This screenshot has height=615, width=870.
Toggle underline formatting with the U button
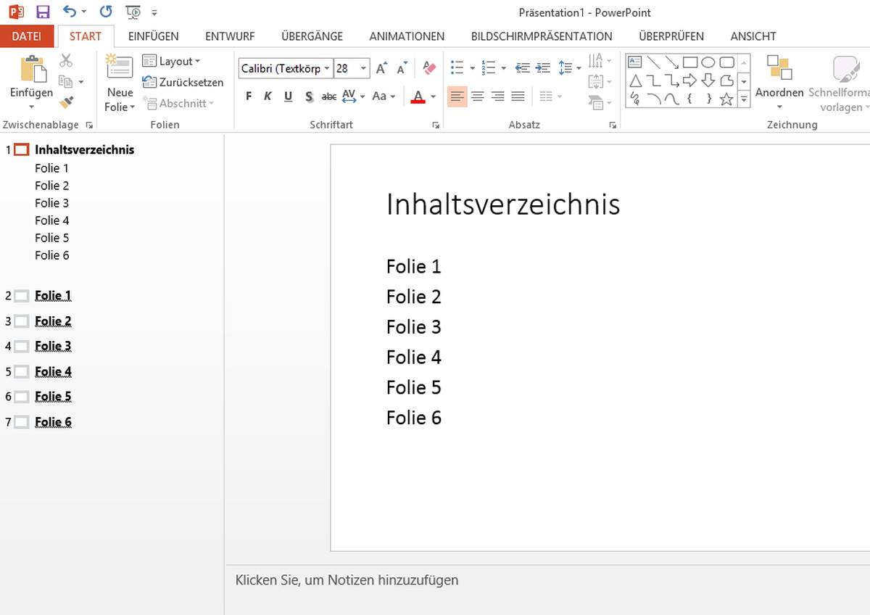[x=288, y=96]
